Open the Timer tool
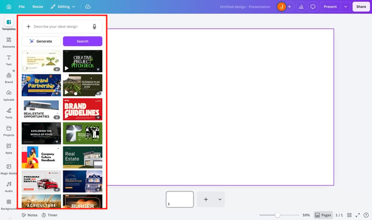 pyautogui.click(x=49, y=215)
